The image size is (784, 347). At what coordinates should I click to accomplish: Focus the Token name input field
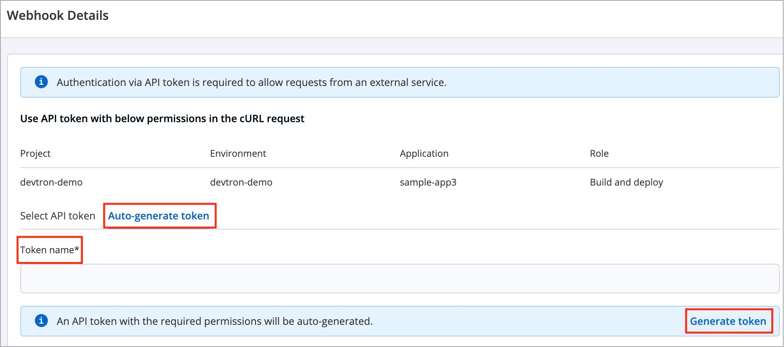click(x=399, y=279)
